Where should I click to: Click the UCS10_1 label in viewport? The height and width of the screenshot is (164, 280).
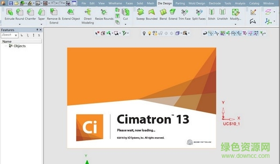coord(231,124)
